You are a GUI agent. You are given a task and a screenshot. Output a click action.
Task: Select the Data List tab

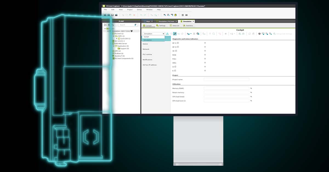(x=175, y=25)
